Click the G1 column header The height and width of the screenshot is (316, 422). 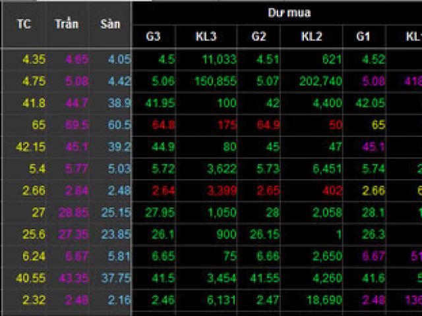pos(363,37)
